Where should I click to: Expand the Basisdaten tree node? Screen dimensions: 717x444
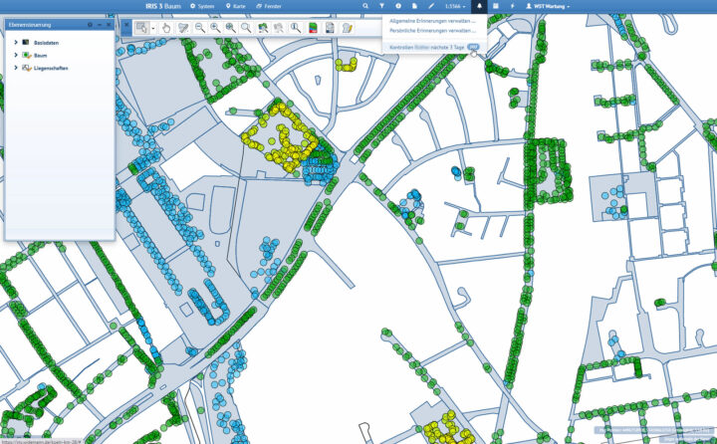click(x=16, y=42)
